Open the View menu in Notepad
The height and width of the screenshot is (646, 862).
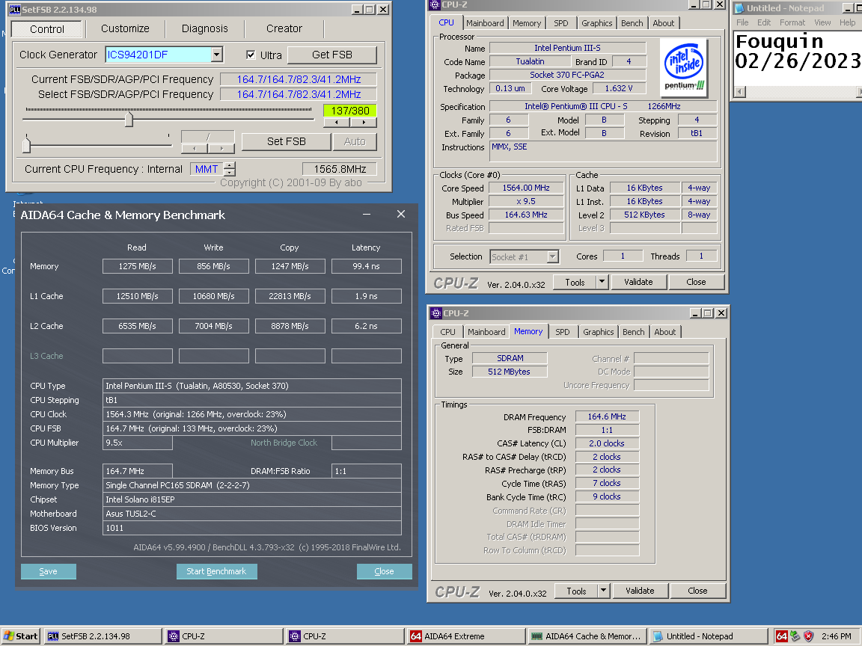[822, 22]
